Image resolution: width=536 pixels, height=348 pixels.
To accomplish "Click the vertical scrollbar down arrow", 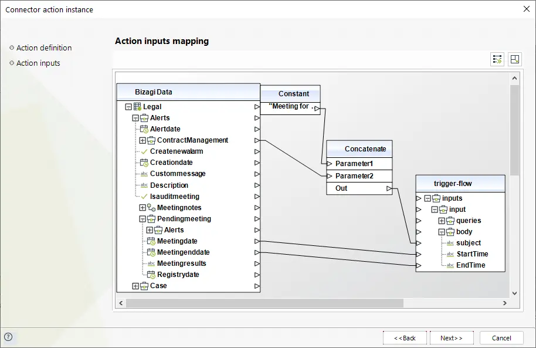I will pyautogui.click(x=514, y=293).
